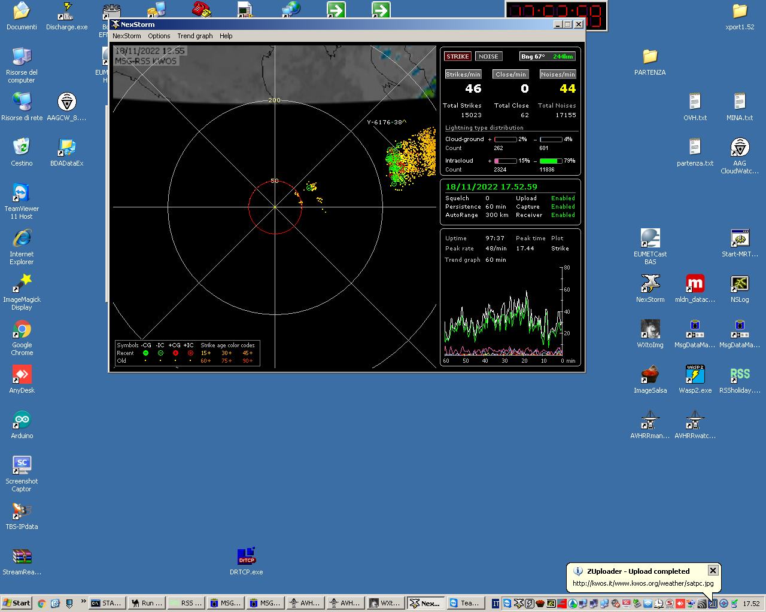766x612 pixels.
Task: Launch Wasp2.exe desktop shortcut
Action: point(695,380)
